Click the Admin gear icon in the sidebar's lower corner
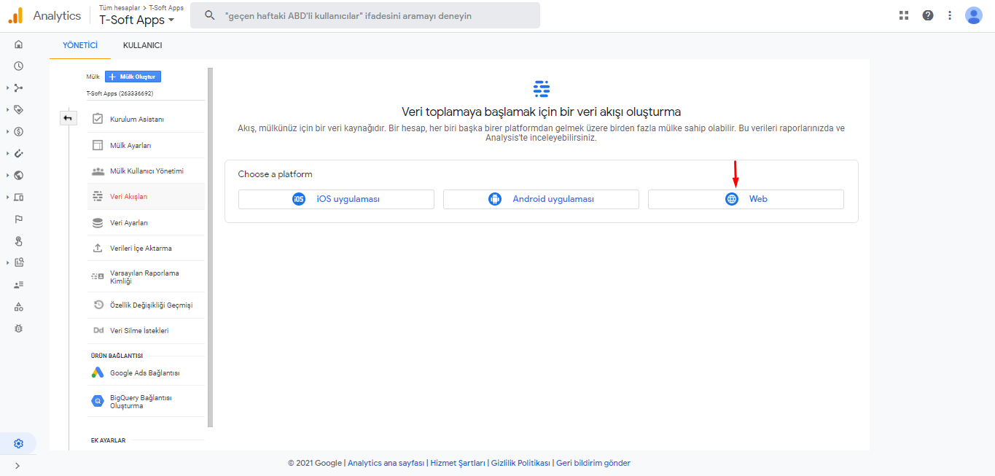 point(18,443)
